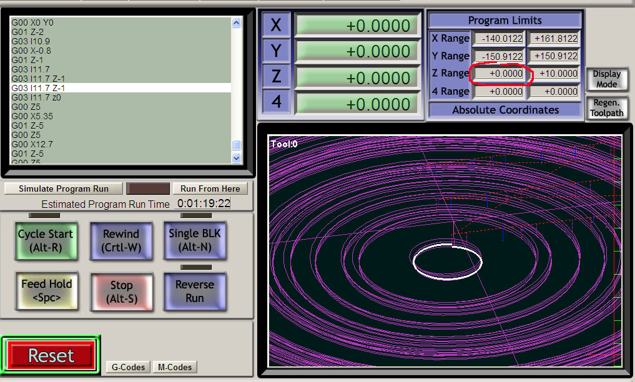Select the highlighted G03 I11.7 Z-1 line

121,88
